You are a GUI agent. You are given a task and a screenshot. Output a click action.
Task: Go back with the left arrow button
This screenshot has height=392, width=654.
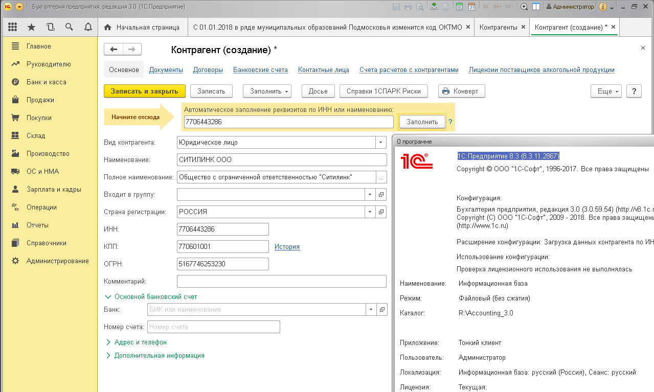pyautogui.click(x=114, y=50)
